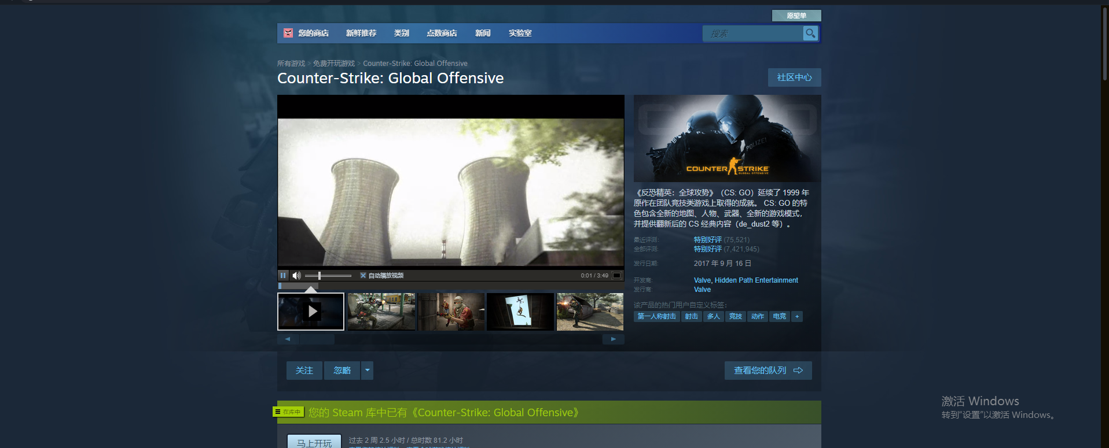The image size is (1109, 448).
Task: Open the 您的商店 menu
Action: coord(313,33)
